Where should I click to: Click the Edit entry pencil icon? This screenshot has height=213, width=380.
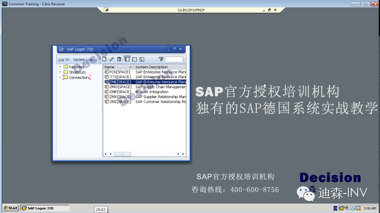[112, 59]
